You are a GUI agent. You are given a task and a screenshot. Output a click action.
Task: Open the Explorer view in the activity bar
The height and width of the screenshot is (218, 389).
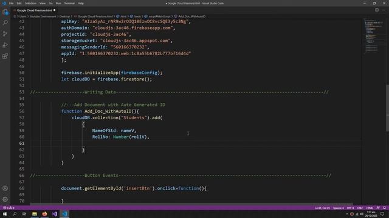(5, 12)
